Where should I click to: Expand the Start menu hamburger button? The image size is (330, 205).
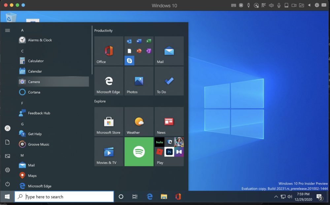pos(7,31)
